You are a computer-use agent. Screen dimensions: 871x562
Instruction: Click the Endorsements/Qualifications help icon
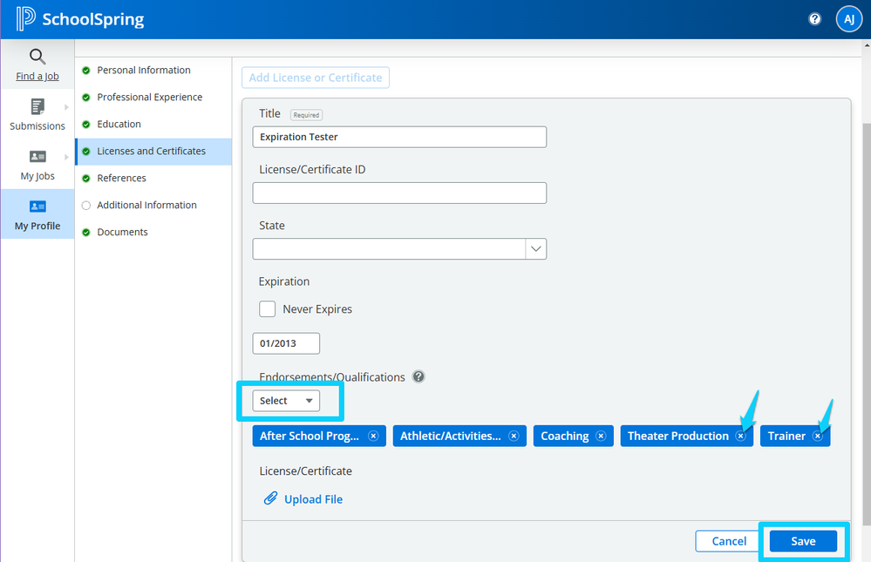(x=418, y=377)
